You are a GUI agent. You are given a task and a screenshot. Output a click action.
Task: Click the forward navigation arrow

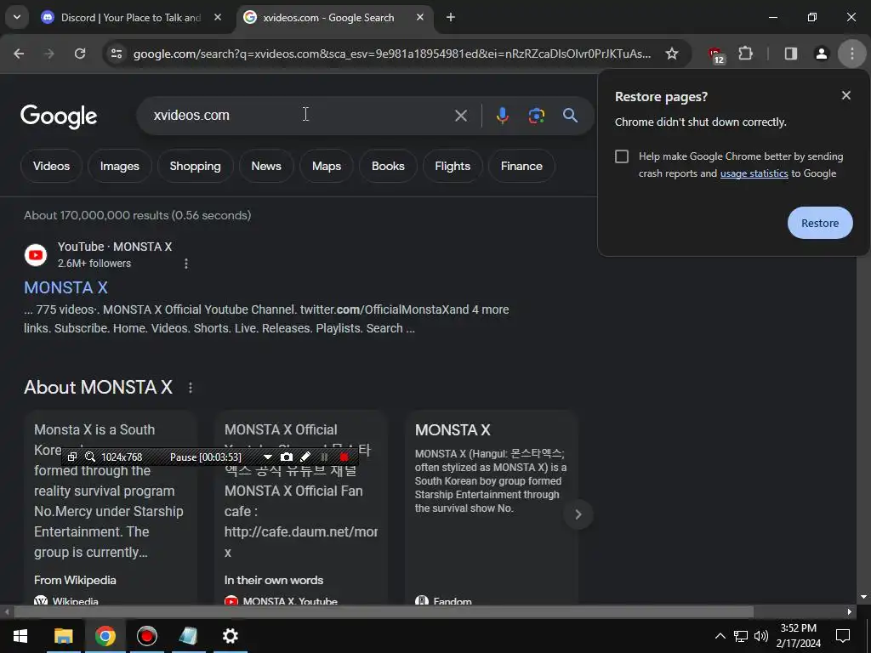(49, 54)
